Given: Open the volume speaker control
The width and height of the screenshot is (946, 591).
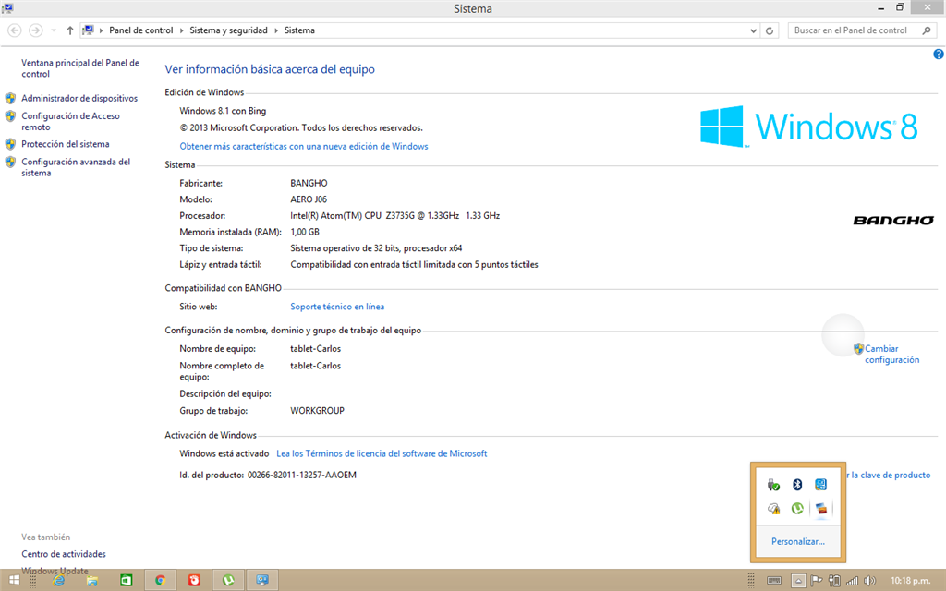Looking at the screenshot, I should coord(869,581).
